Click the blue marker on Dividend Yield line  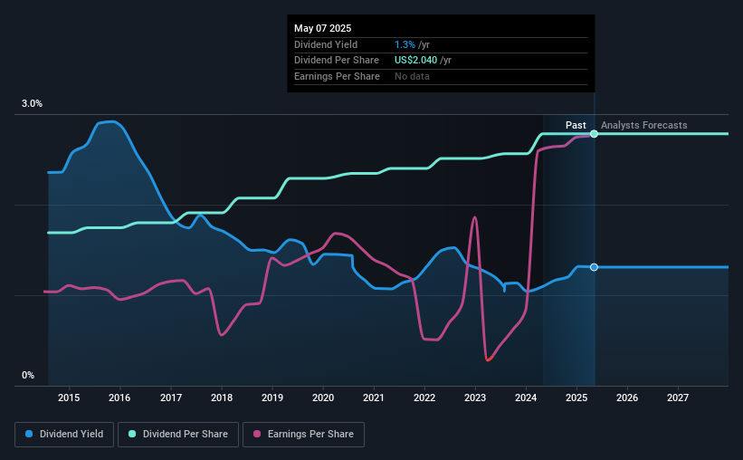(594, 267)
